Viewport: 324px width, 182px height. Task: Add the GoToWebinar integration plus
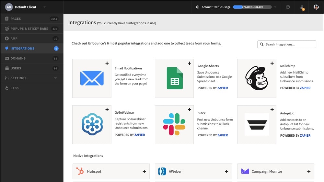107,109
